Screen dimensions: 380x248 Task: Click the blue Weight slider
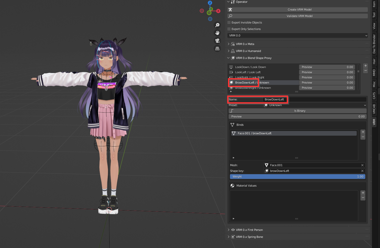pyautogui.click(x=297, y=177)
